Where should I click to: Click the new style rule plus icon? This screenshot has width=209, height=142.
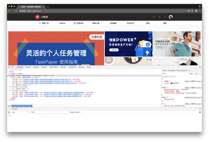(x=200, y=74)
